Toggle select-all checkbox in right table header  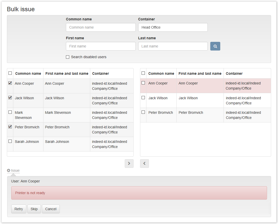tap(143, 73)
